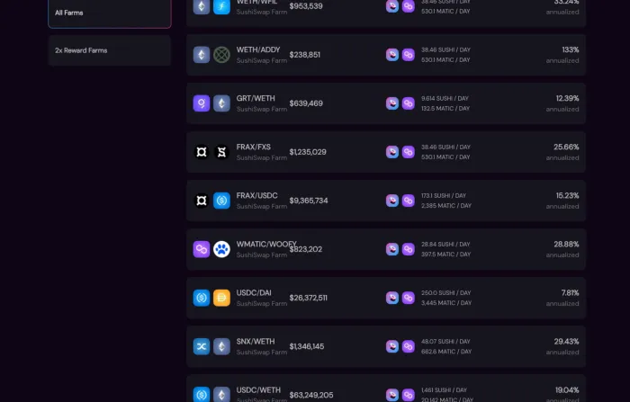
Task: Click the Filecoin icon in WETH/WFIL row
Action: tap(221, 6)
